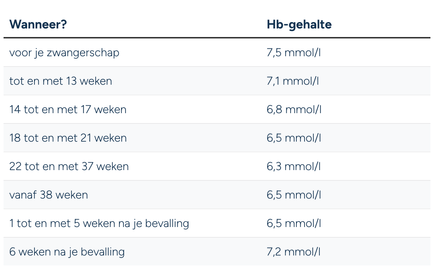434x269 pixels.
Task: Click the 'Hb-gehalte' column header
Action: click(x=299, y=25)
